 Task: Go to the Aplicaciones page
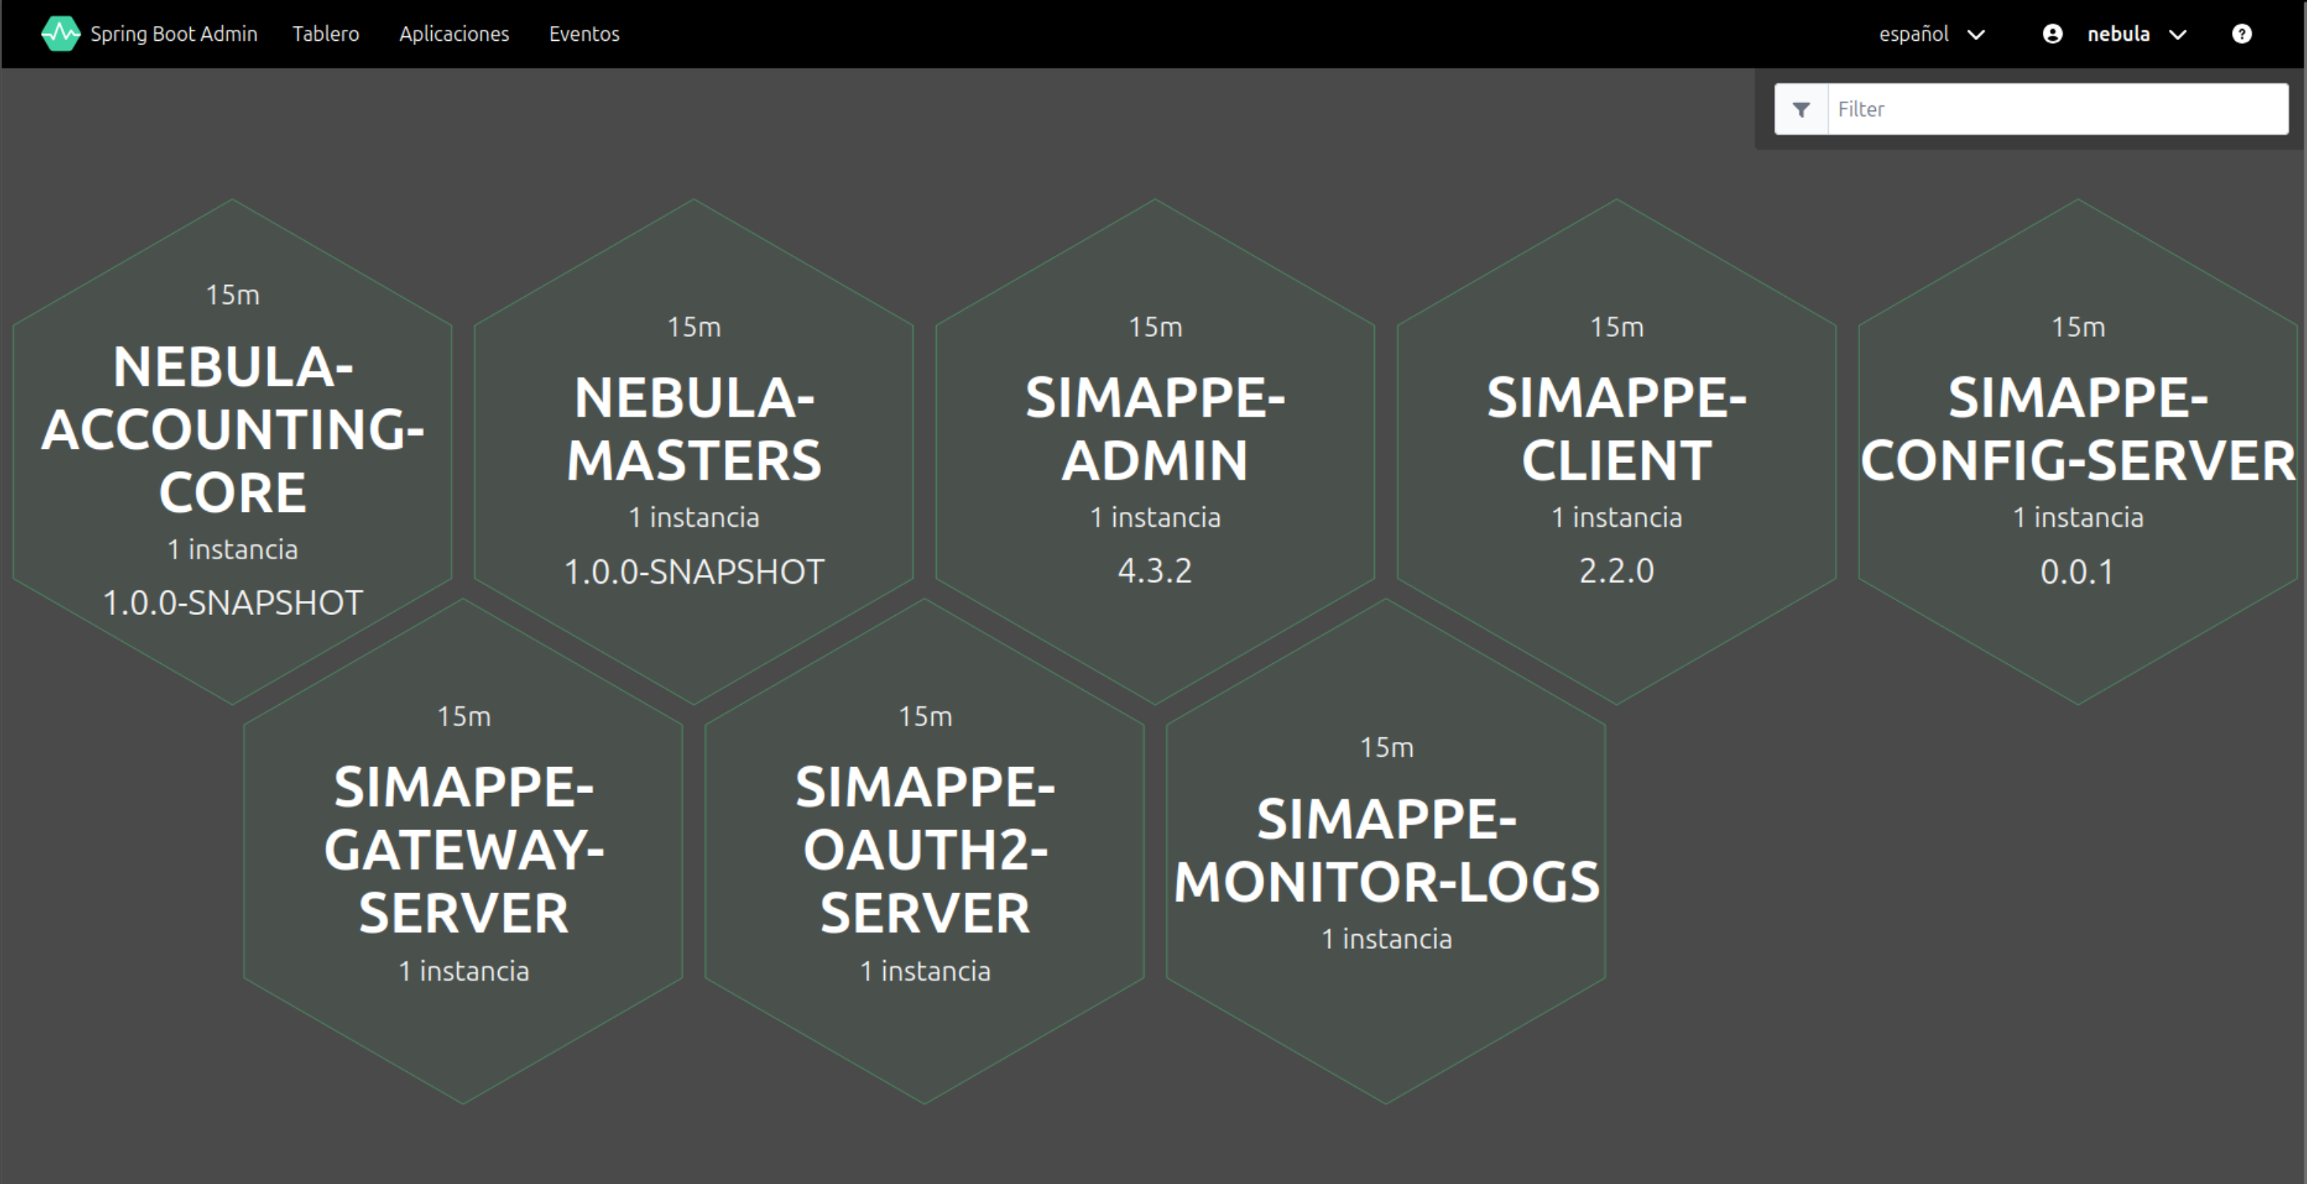(454, 34)
